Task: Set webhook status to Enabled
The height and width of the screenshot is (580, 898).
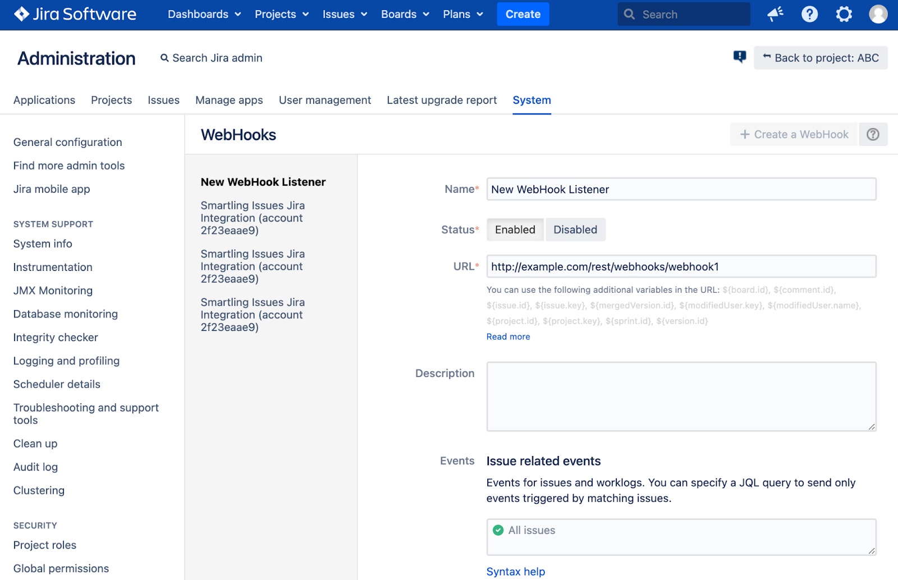Action: 515,230
